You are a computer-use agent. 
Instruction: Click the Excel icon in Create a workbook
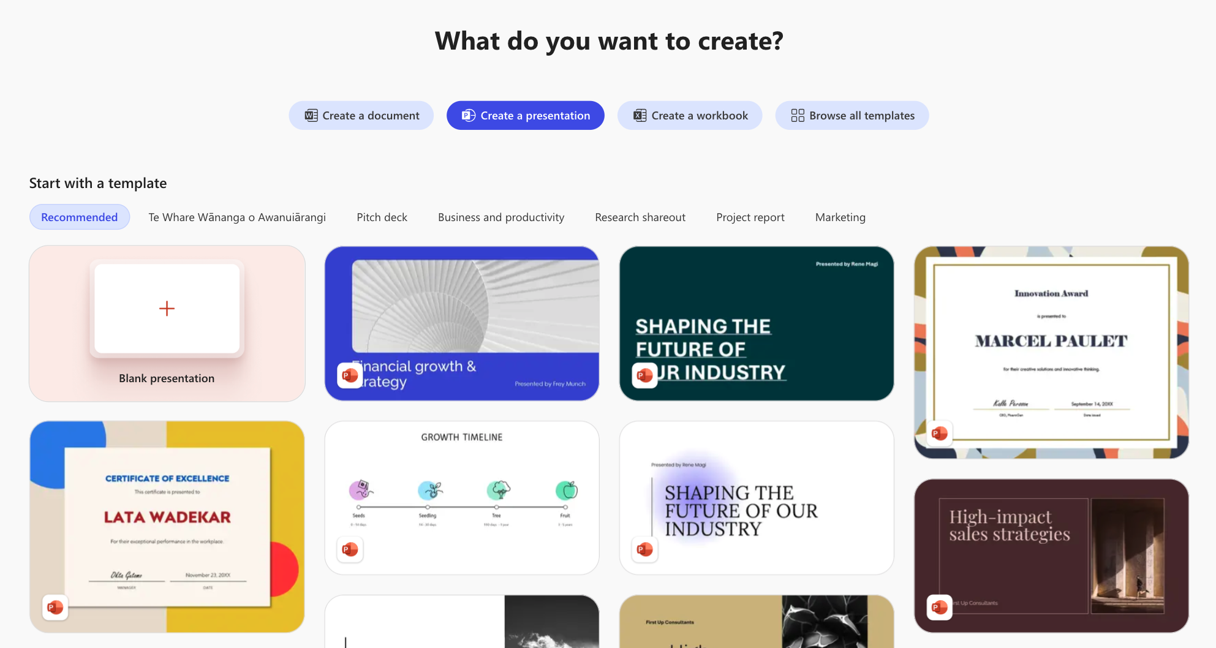(x=640, y=115)
